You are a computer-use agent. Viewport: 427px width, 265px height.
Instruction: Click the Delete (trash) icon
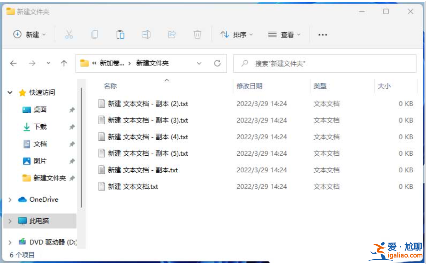[197, 34]
